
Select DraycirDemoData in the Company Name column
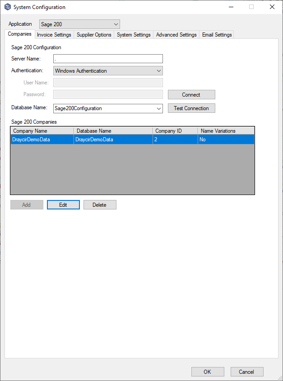pyautogui.click(x=42, y=139)
